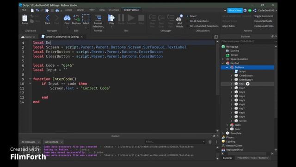Image resolution: width=296 pixels, height=167 pixels.
Task: Select the Workspace item in Explorer
Action: tap(232, 46)
